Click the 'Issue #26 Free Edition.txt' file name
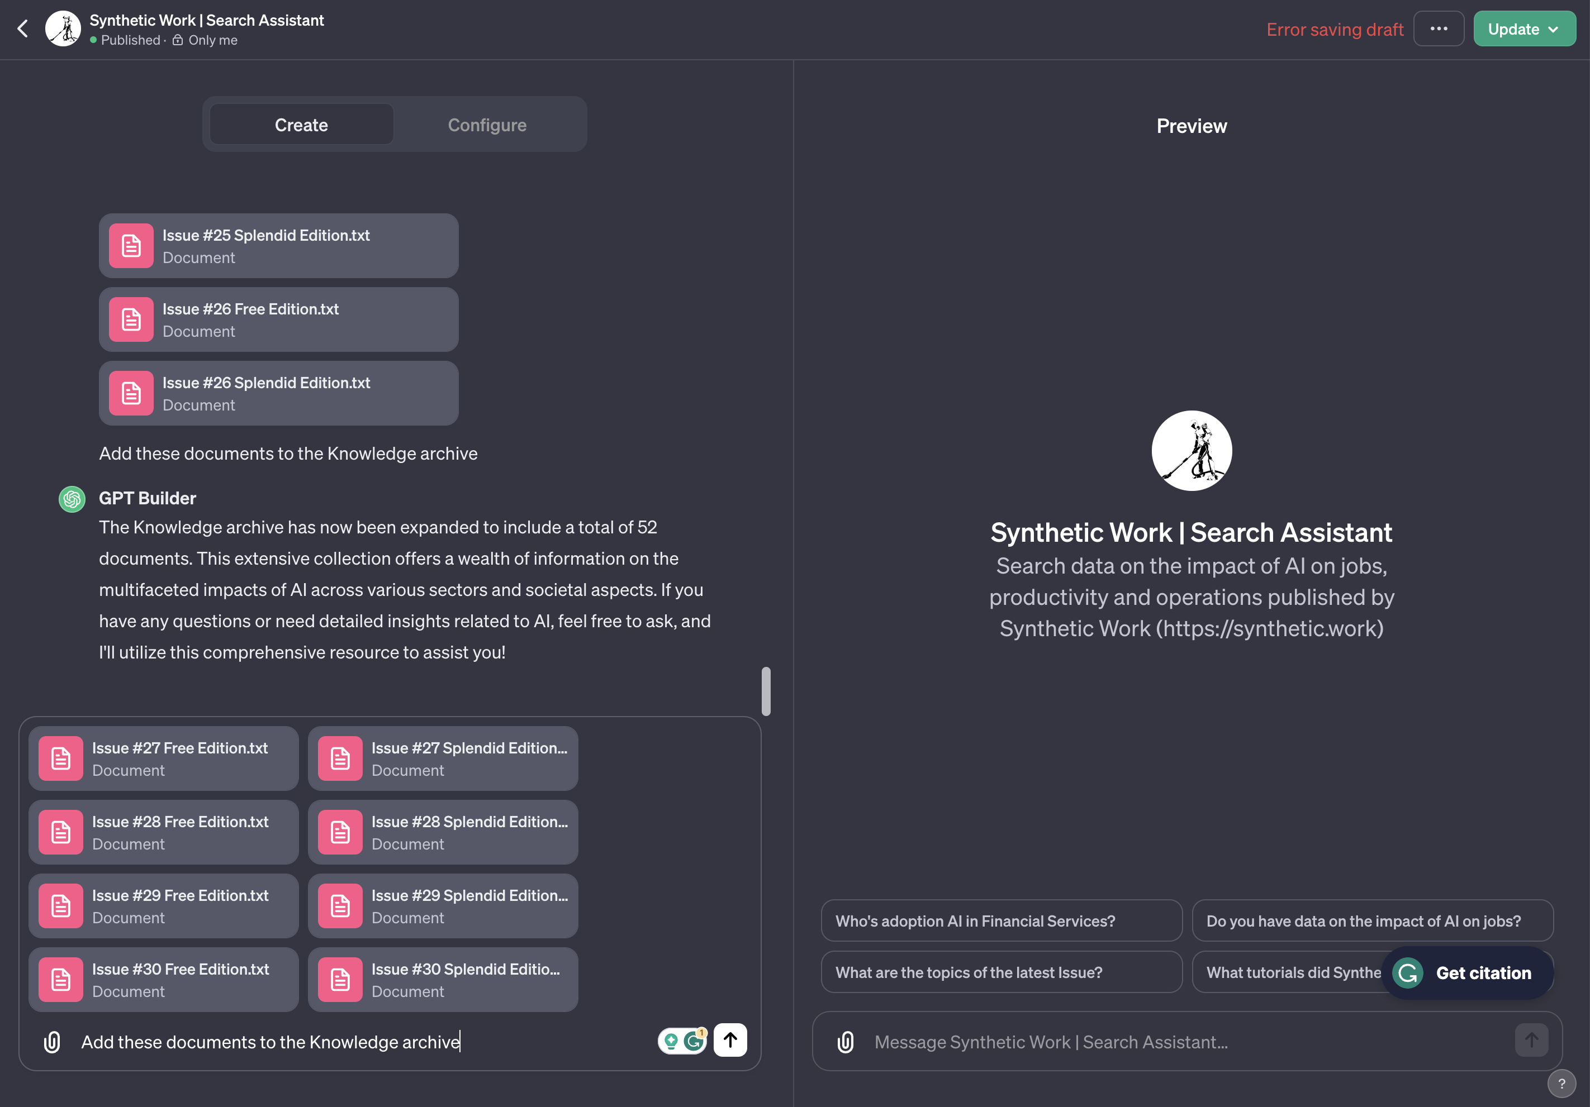 coord(251,309)
